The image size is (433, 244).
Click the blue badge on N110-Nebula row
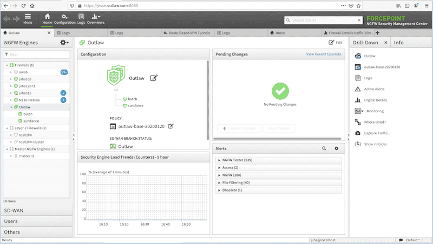(63, 100)
